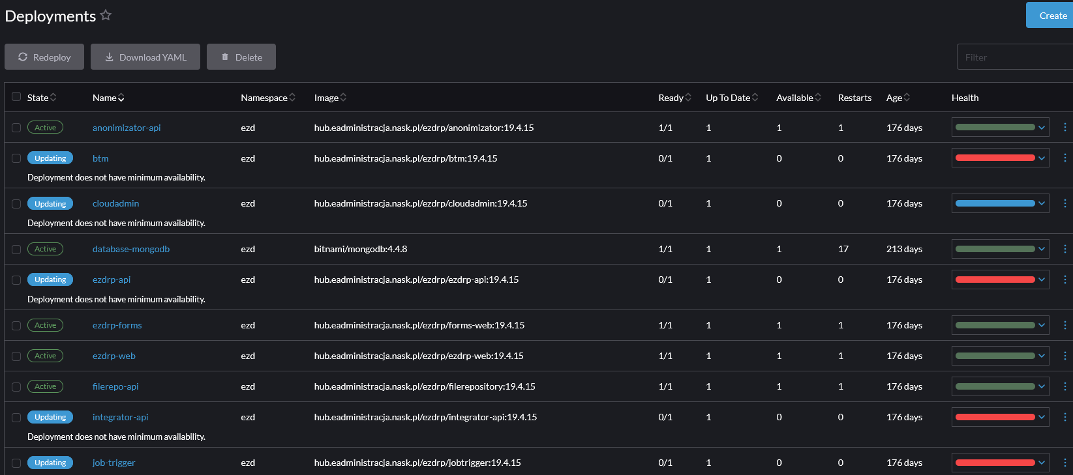
Task: Click the sort arrows on State column
Action: coord(53,98)
